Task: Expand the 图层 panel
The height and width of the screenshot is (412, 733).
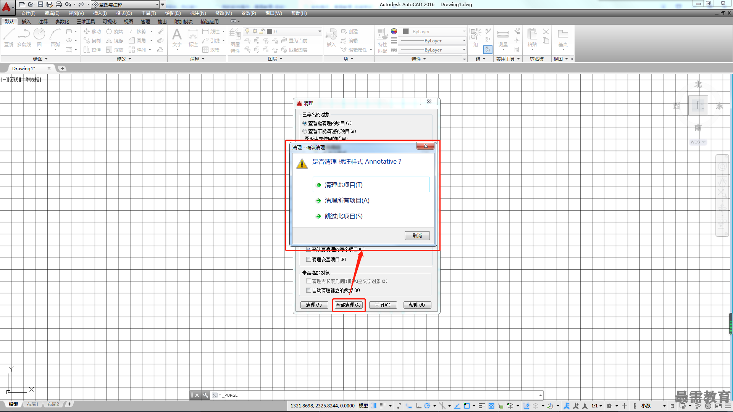Action: click(x=275, y=59)
